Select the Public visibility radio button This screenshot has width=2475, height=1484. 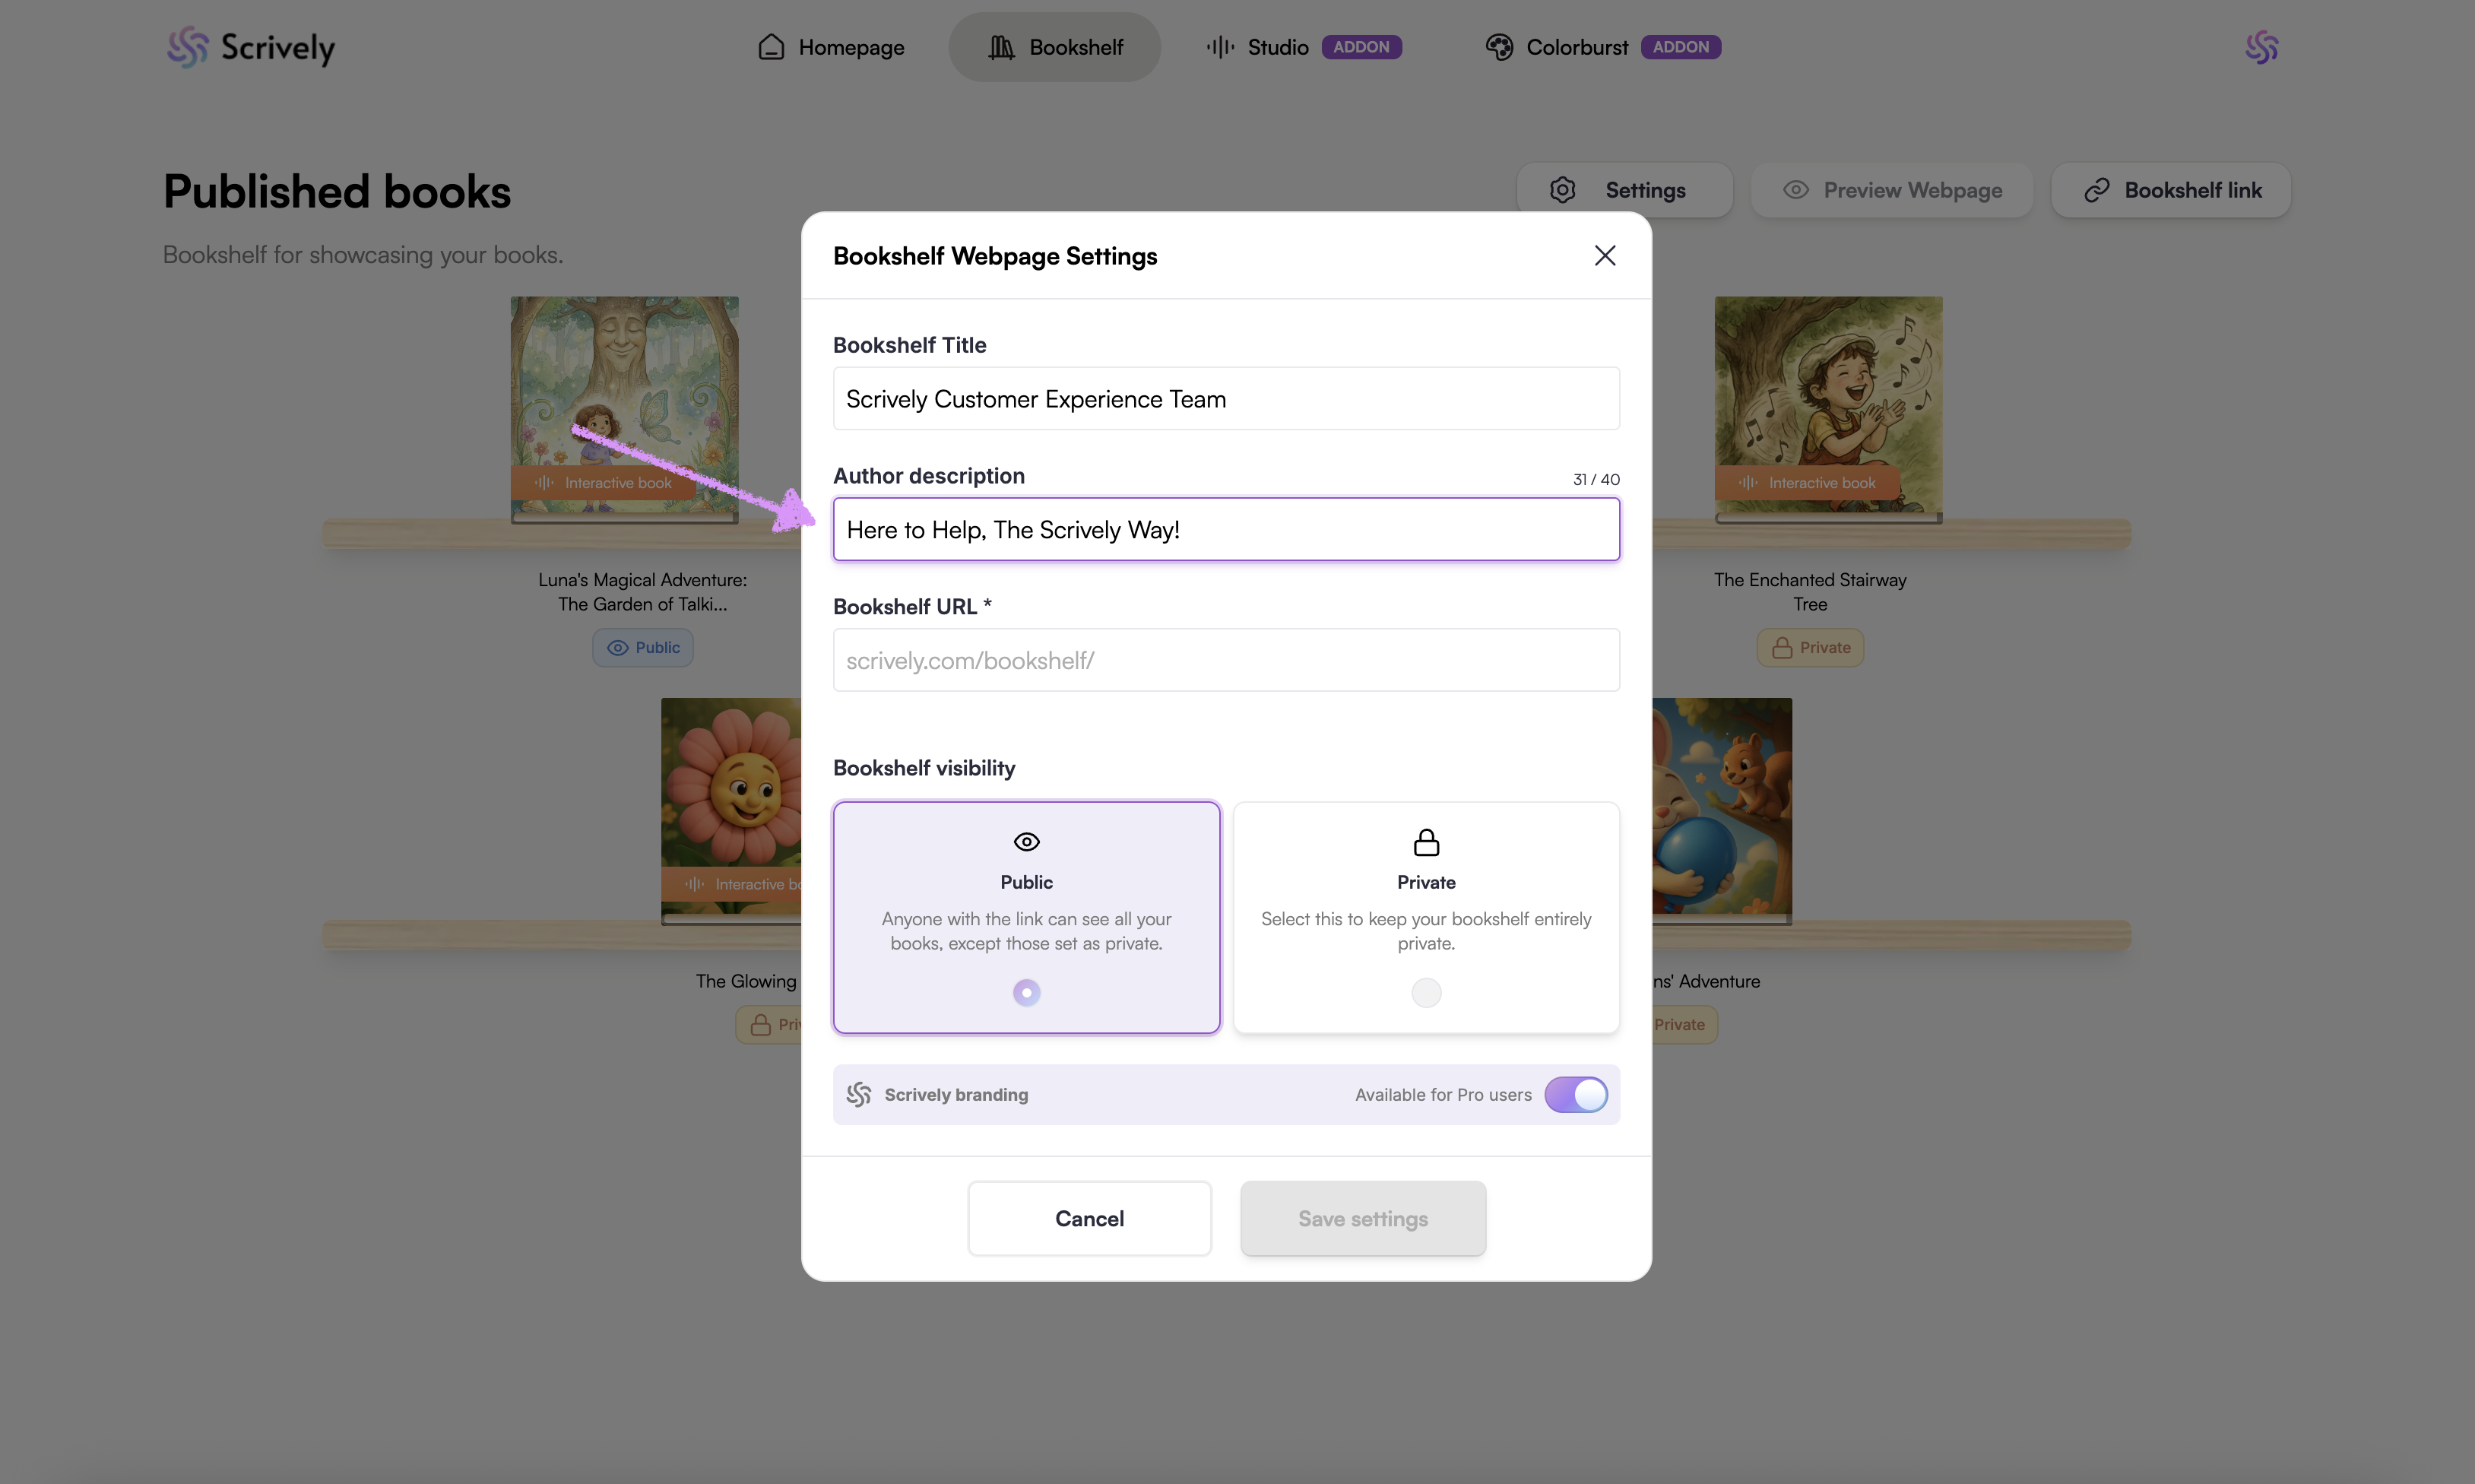[1027, 992]
